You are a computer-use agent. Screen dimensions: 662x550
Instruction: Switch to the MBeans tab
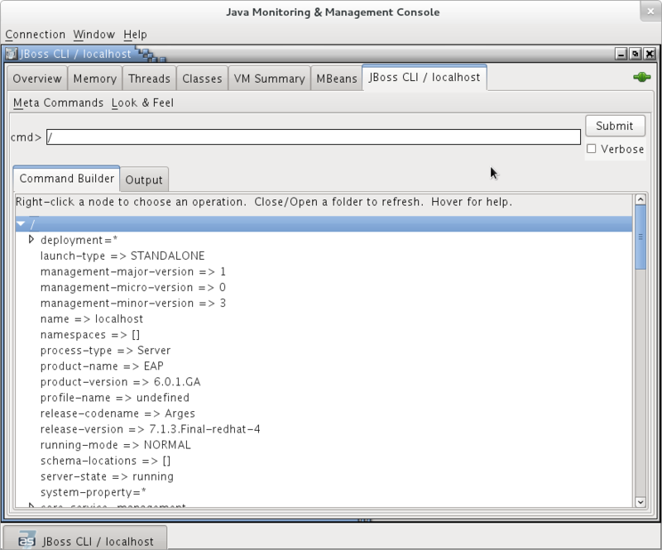[337, 79]
